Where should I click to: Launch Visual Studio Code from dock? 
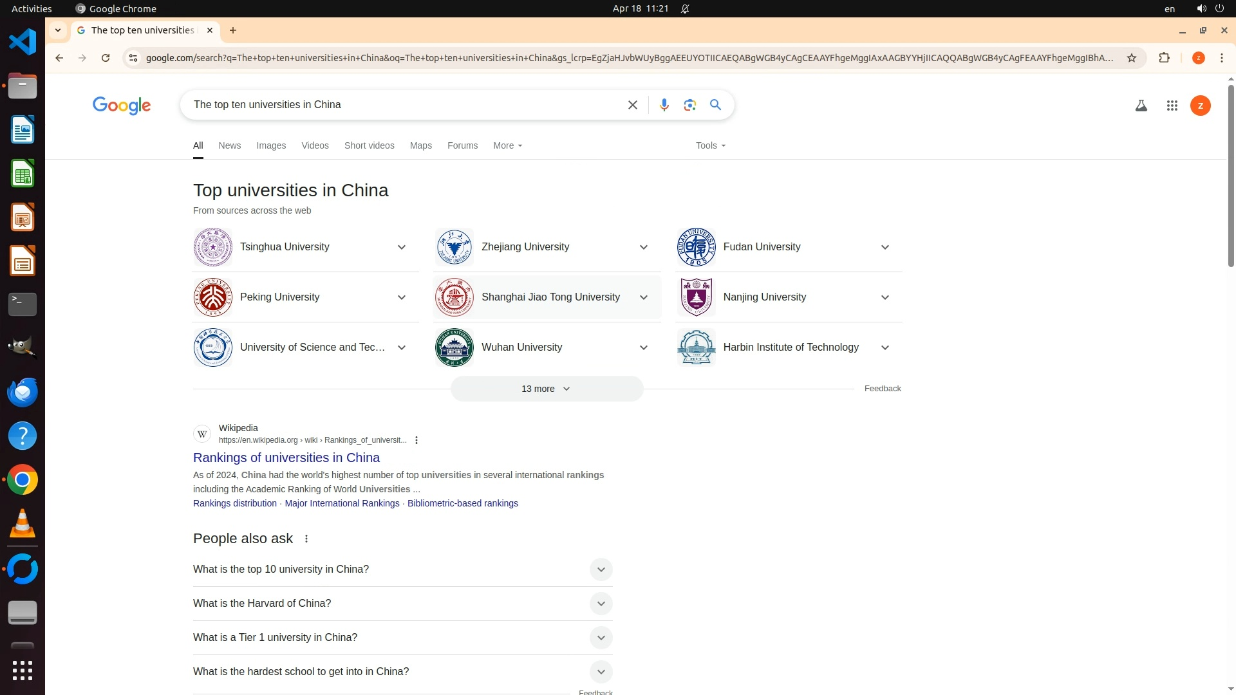tap(23, 42)
